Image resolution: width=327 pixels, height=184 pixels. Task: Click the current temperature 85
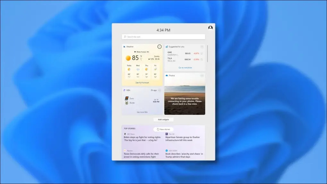click(x=135, y=58)
